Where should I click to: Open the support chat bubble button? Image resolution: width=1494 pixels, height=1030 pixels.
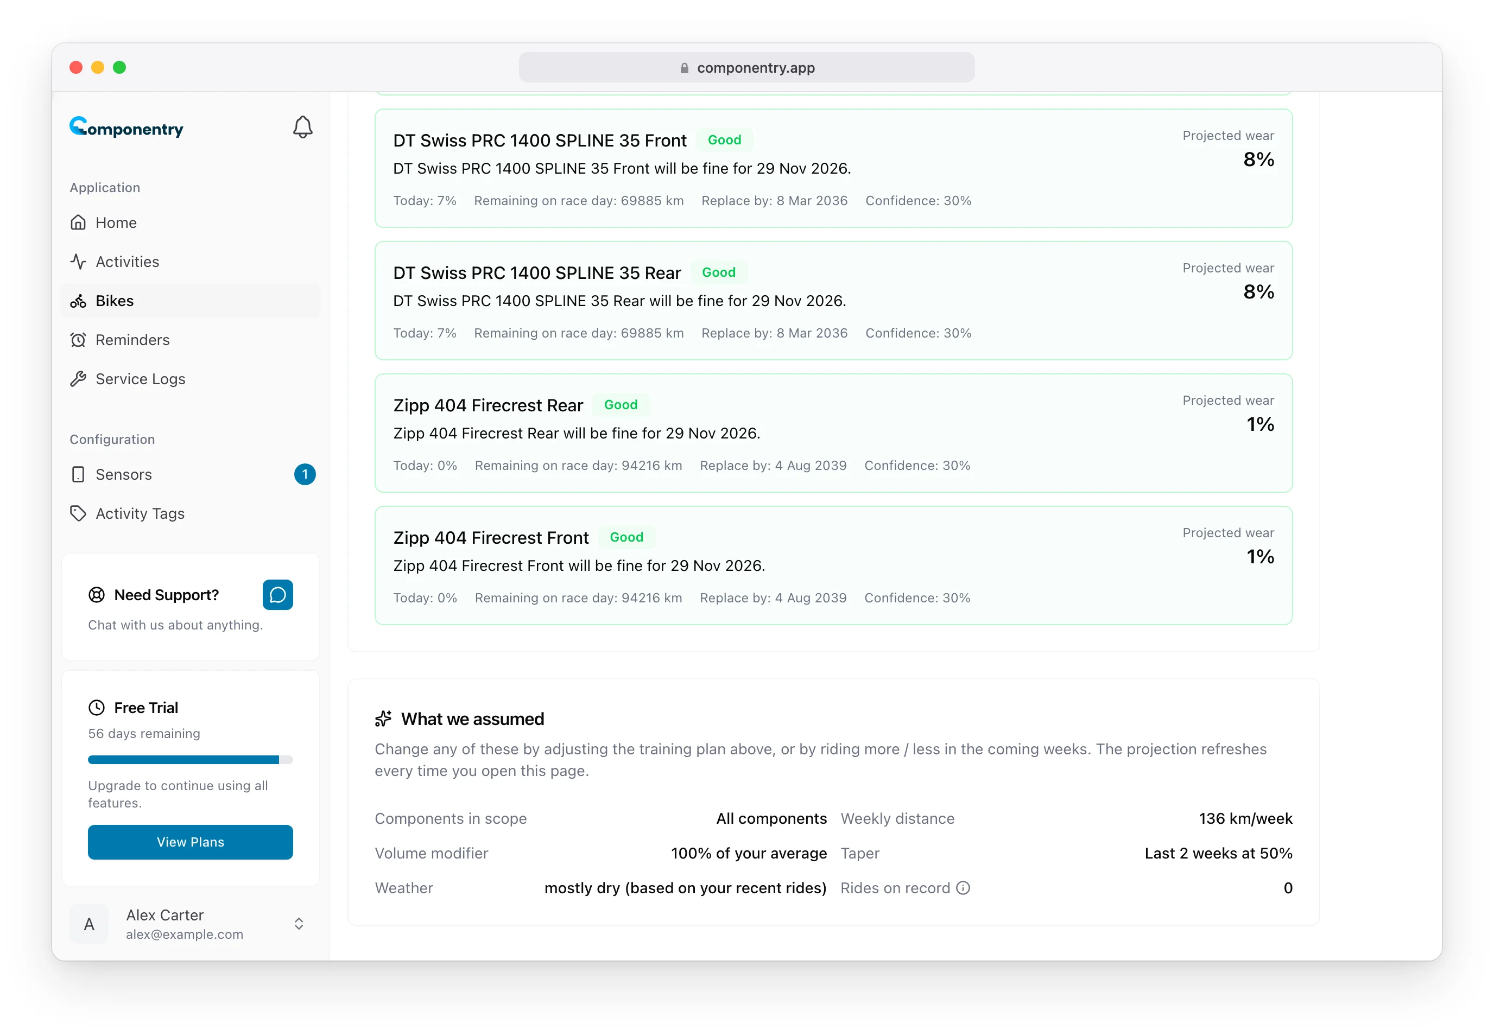[x=277, y=595]
